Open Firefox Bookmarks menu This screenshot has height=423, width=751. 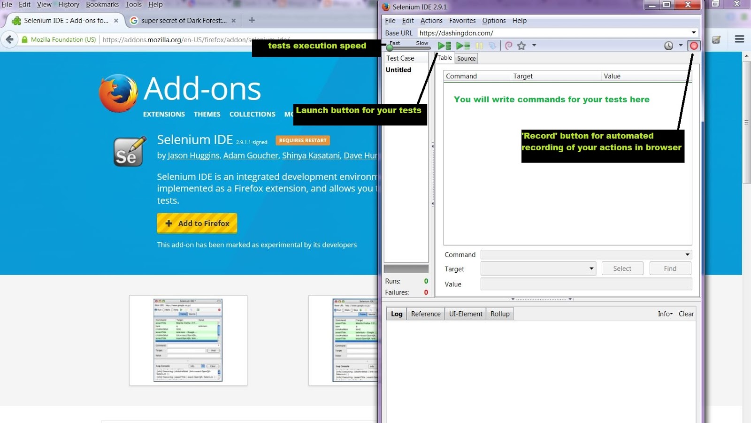click(x=102, y=5)
